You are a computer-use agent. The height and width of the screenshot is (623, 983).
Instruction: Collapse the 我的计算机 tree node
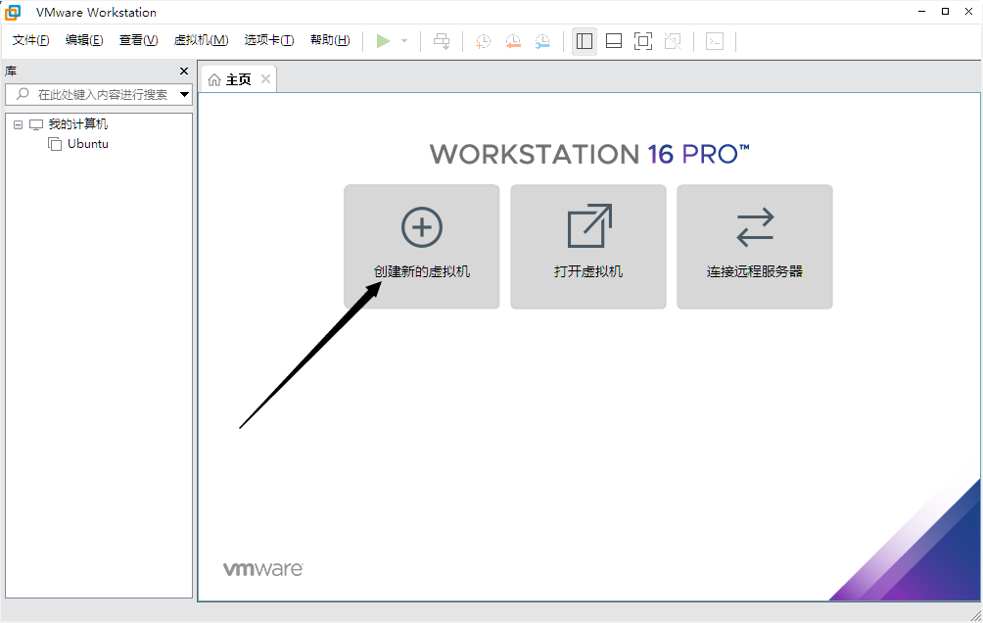coord(19,124)
